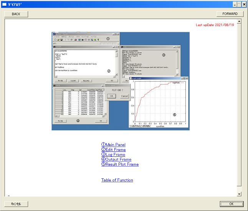Image resolution: width=248 pixels, height=211 pixels.
Task: Go to the Output Frame link
Action: coord(116,159)
